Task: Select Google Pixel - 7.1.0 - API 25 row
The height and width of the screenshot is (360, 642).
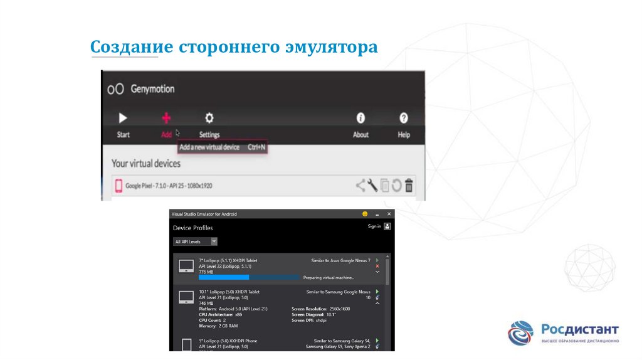Action: pyautogui.click(x=264, y=186)
